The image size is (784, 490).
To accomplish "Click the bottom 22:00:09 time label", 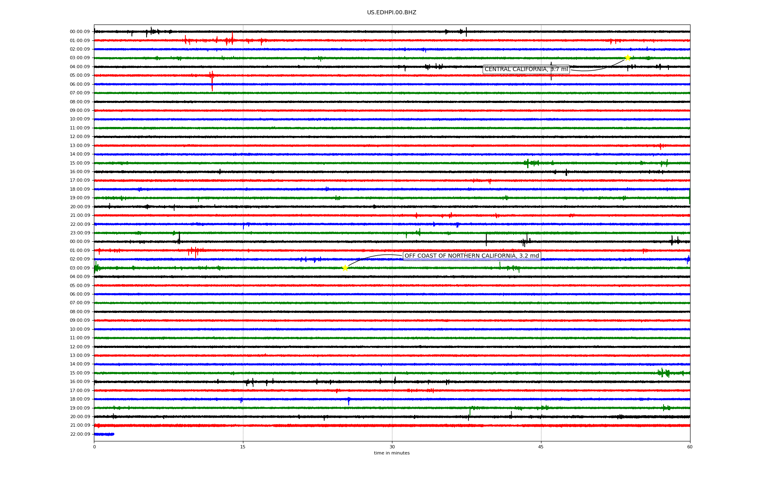I will 80,434.
